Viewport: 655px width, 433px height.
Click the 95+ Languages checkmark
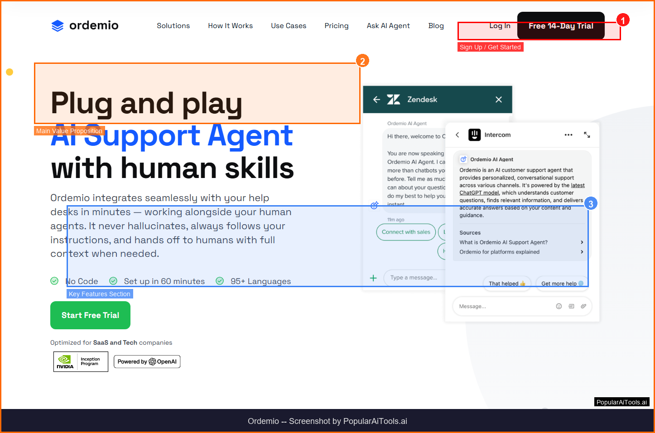pos(220,281)
